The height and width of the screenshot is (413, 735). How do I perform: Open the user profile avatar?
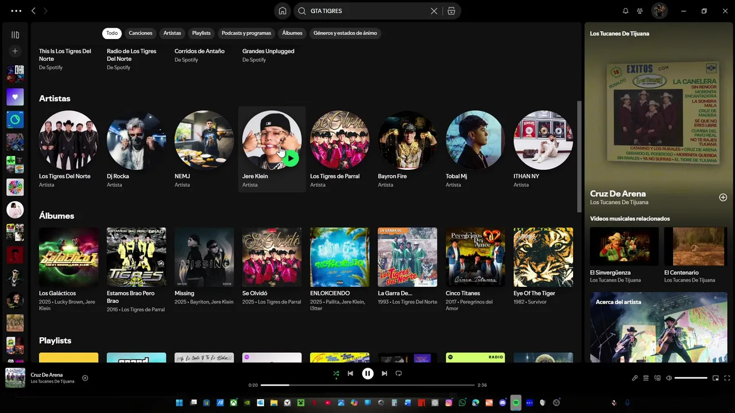tap(659, 11)
